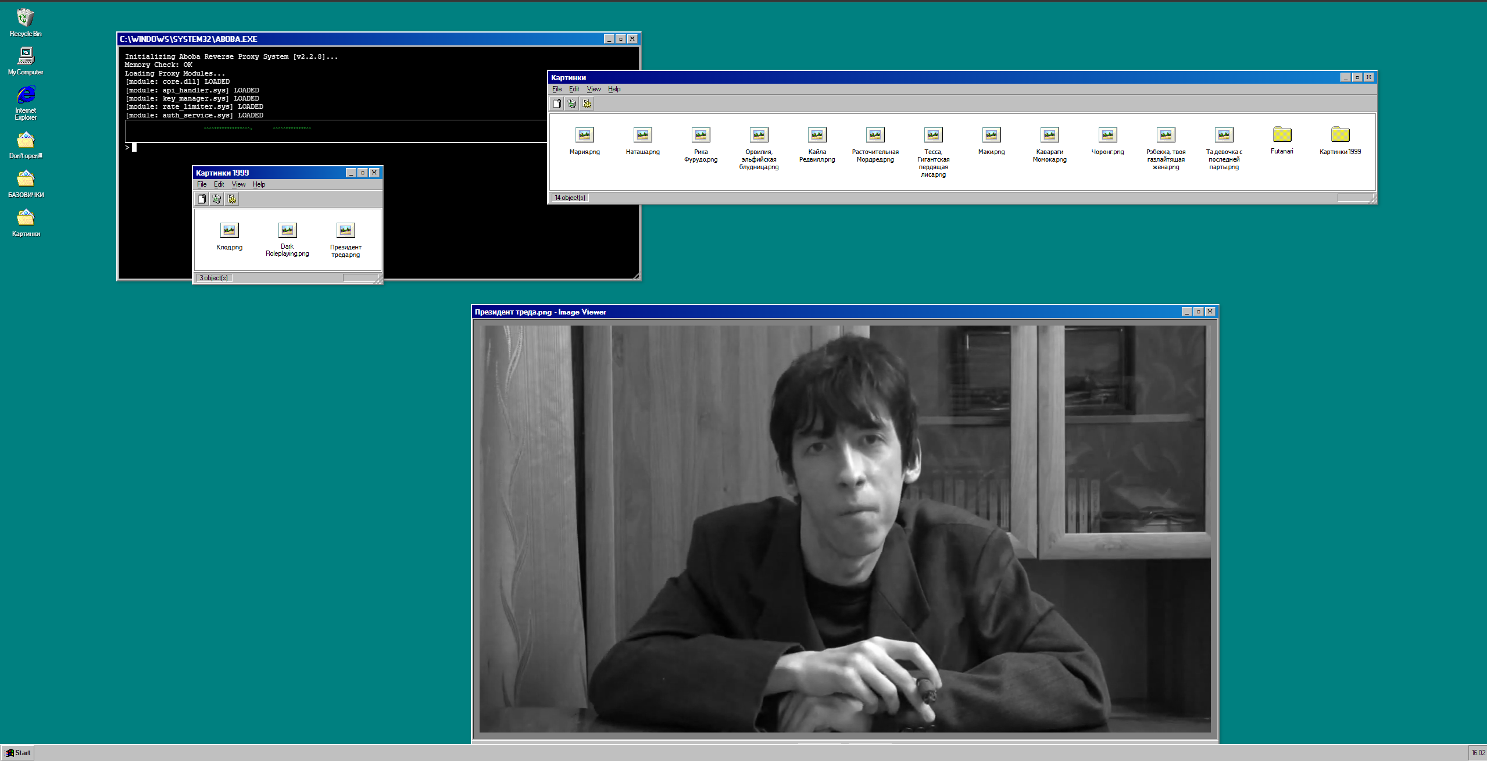Select the БАЗОВИЧКИ desktop folder
1487x761 pixels.
pos(26,179)
